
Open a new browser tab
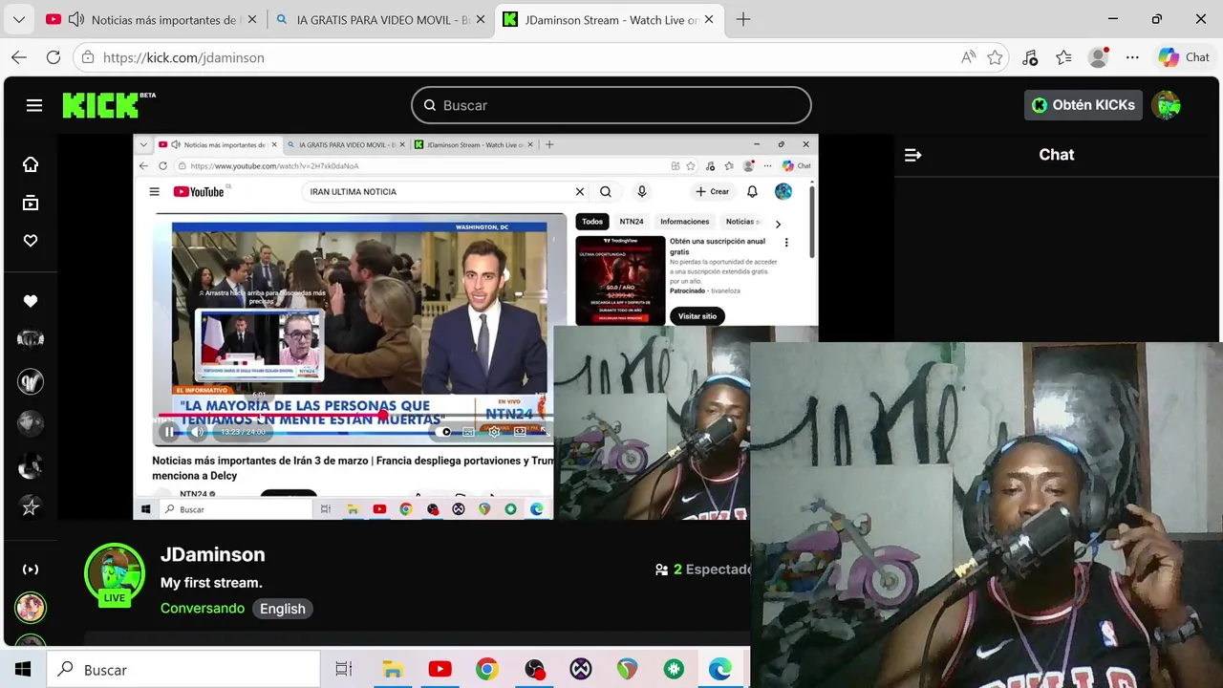point(743,19)
